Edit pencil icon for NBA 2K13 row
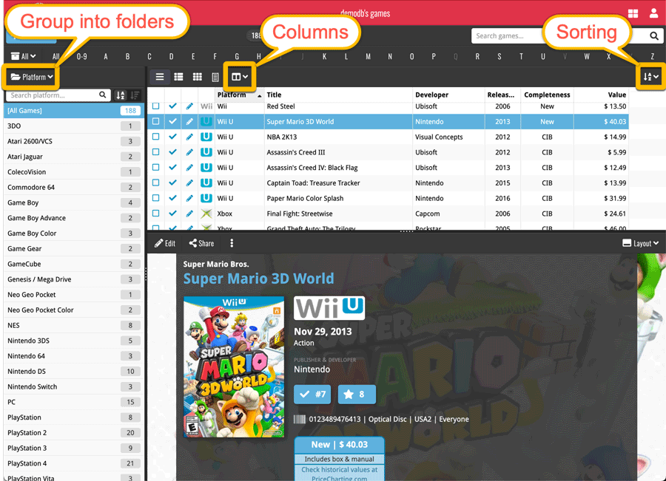 click(189, 137)
